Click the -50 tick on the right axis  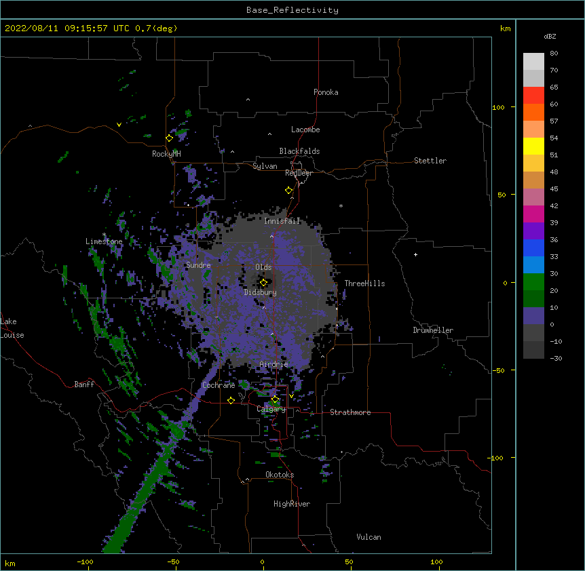coord(497,370)
